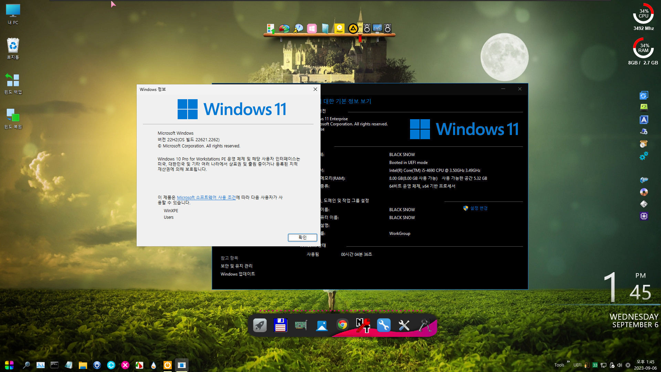The height and width of the screenshot is (372, 661).
Task: Open the partition pie chart shelf icon
Action: click(284, 28)
